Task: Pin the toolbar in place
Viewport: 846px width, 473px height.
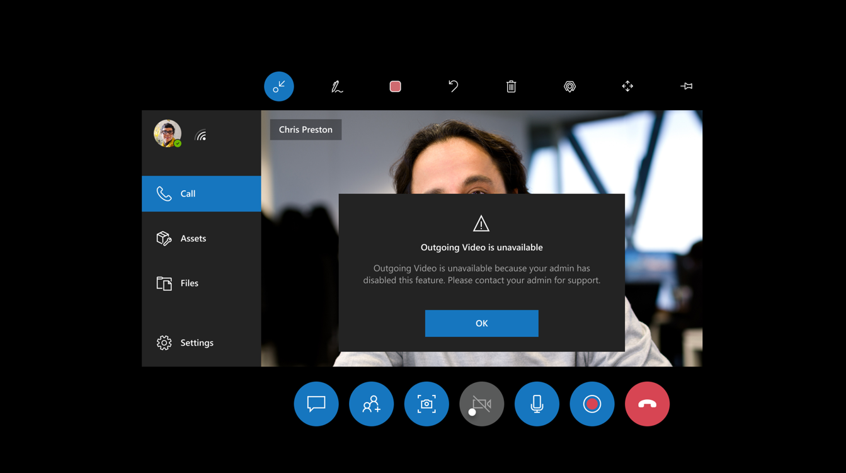Action: tap(686, 86)
